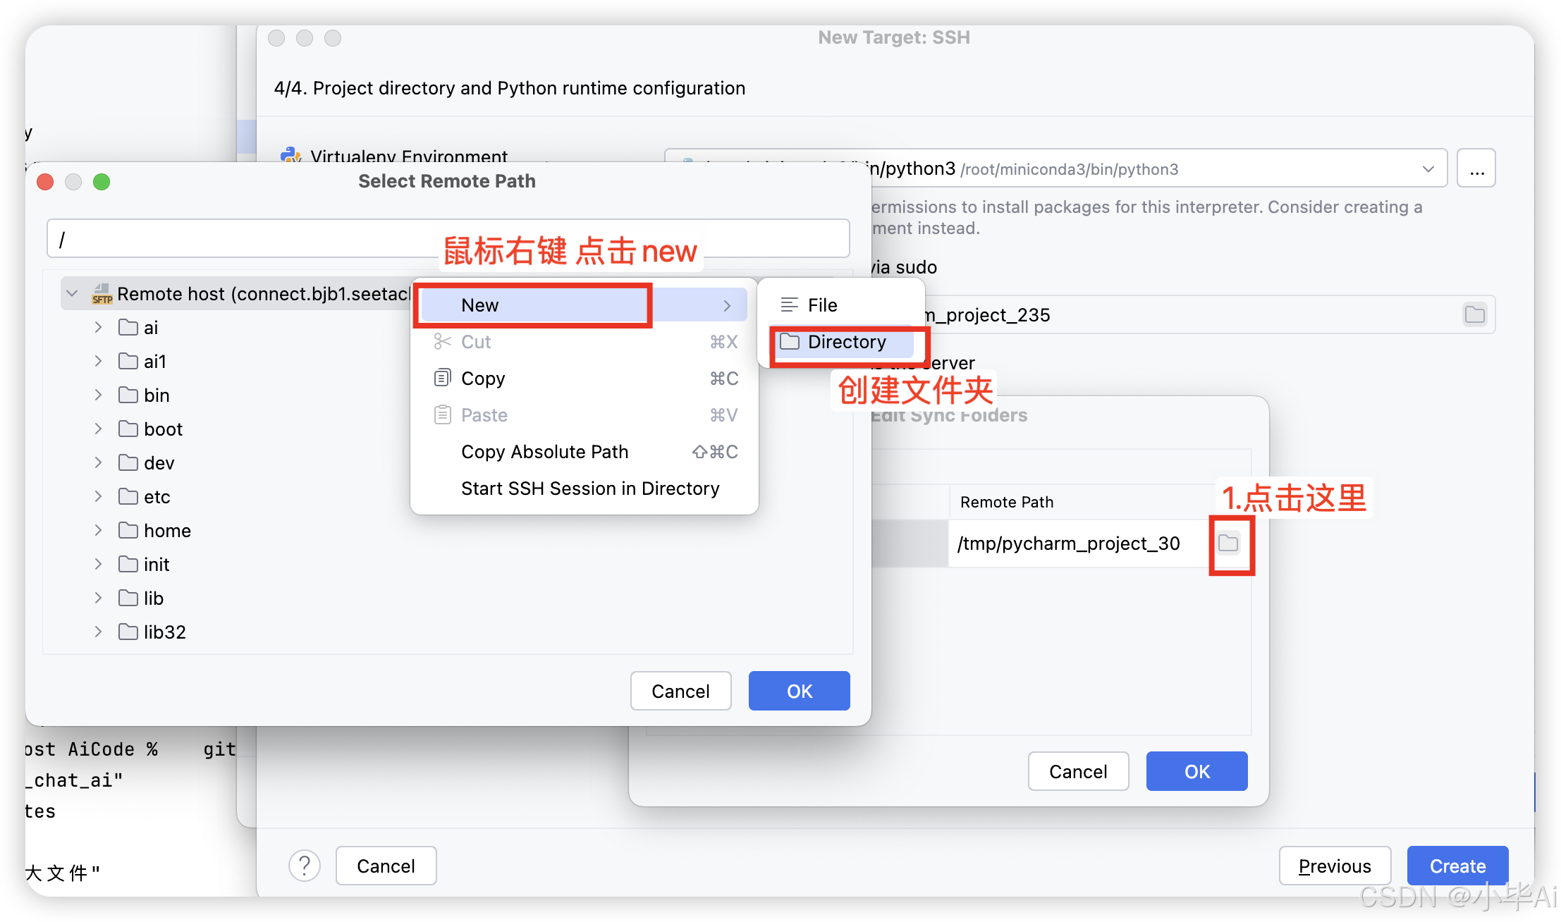Click the ellipsis button next to interpreter
The width and height of the screenshot is (1561, 922).
[x=1476, y=169]
